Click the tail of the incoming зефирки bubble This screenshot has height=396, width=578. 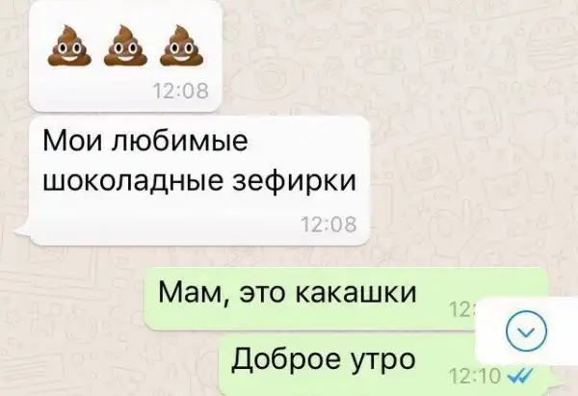[x=21, y=229]
